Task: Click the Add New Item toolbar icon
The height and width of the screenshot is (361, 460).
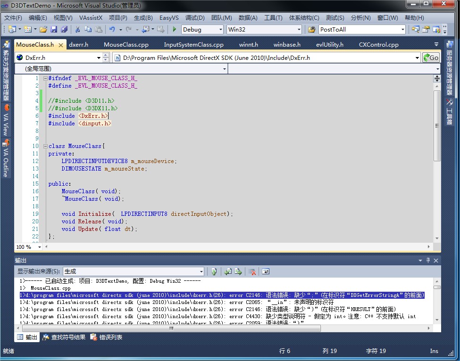Action: click(x=28, y=29)
